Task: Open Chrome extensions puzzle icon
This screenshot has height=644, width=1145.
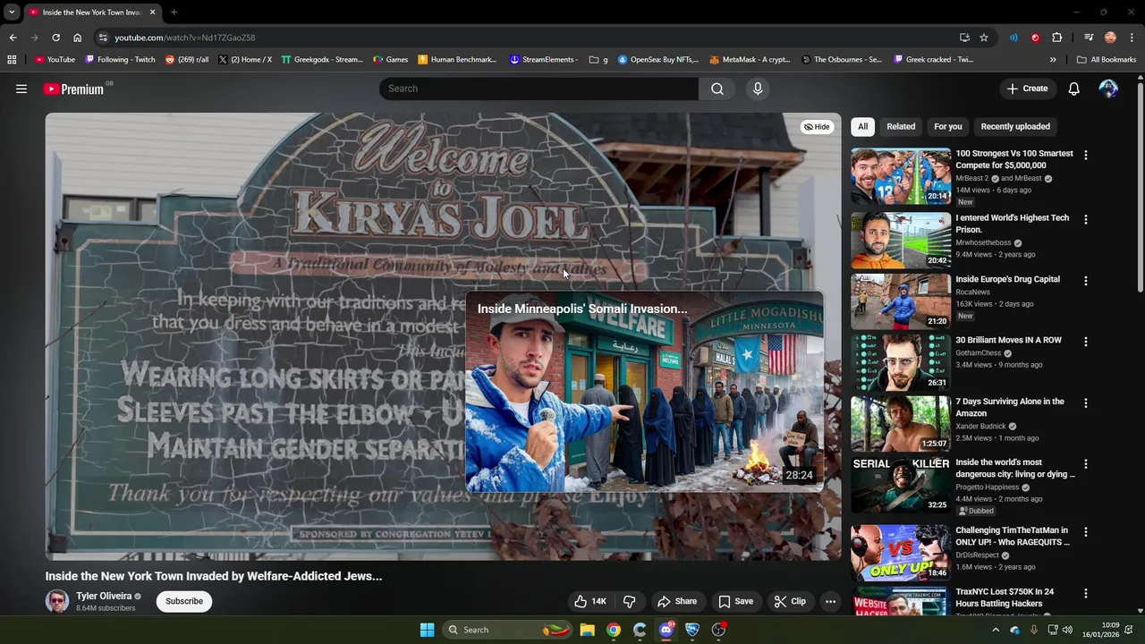Action: [1056, 38]
